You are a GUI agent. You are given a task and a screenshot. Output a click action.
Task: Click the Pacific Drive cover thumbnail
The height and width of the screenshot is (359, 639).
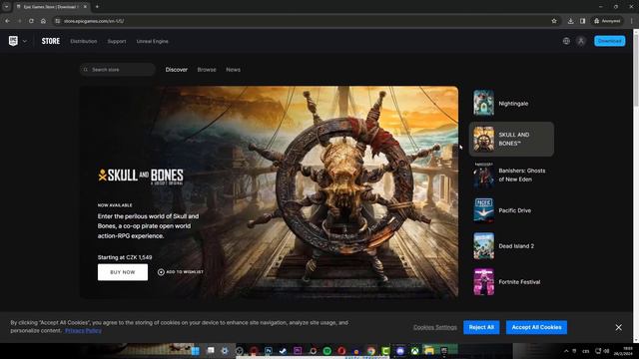[x=483, y=210]
